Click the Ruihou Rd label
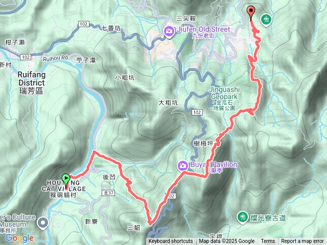327x245 pixels. (56, 58)
